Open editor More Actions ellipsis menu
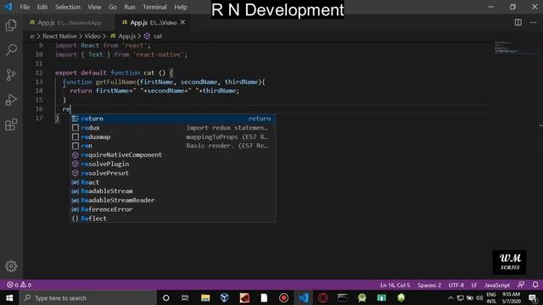 (533, 23)
